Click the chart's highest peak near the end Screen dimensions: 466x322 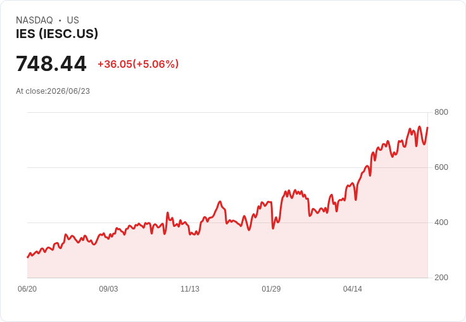click(x=420, y=127)
